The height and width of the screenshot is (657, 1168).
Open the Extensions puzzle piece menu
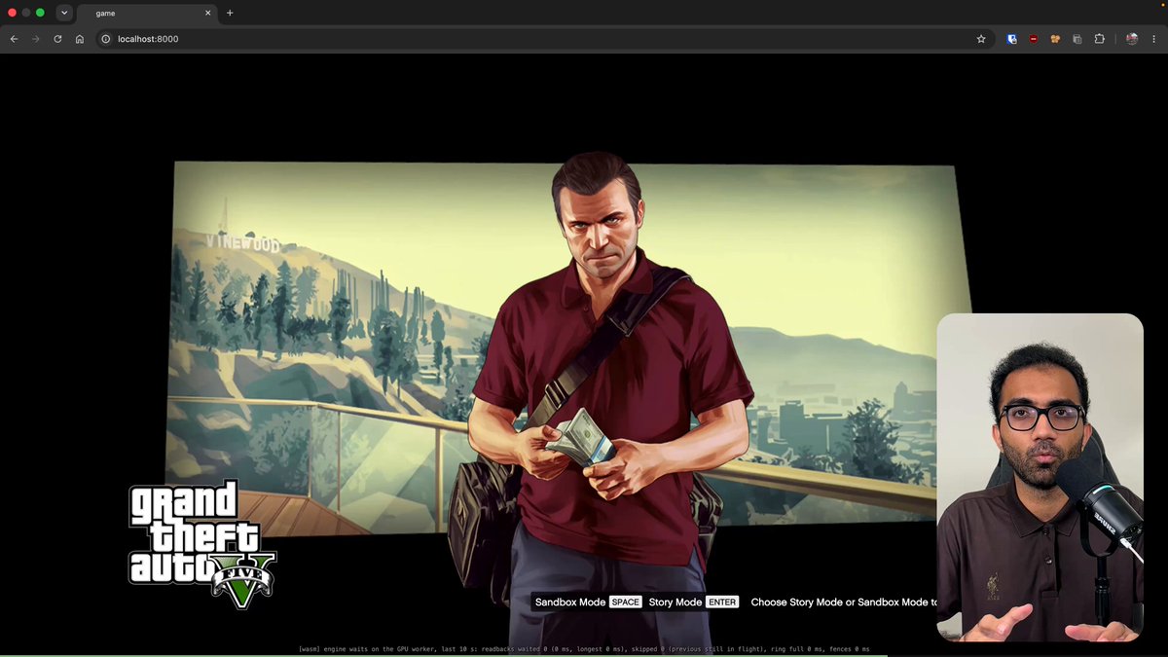[x=1100, y=39]
